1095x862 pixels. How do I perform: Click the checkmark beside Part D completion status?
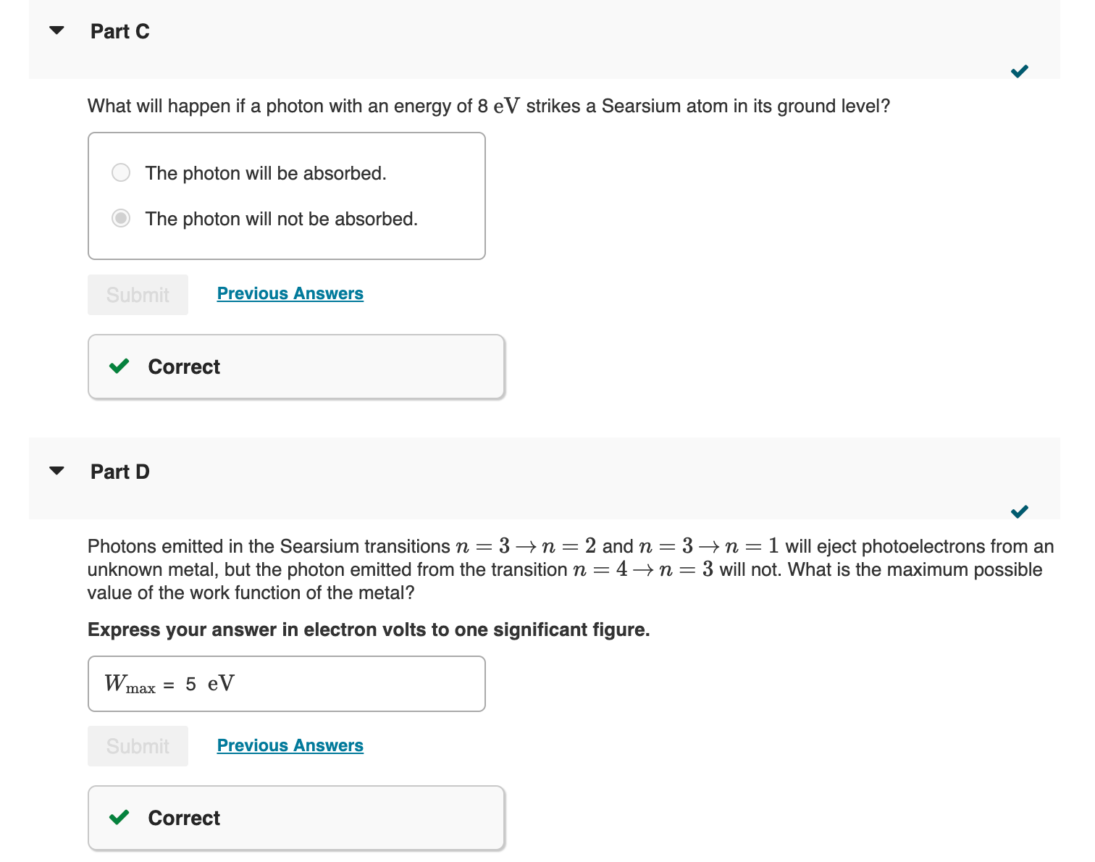1019,511
